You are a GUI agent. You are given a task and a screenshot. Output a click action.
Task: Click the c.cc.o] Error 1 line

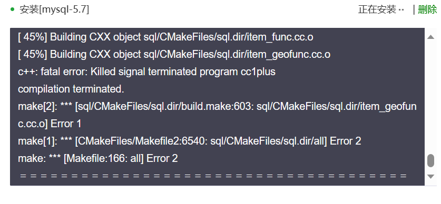pyautogui.click(x=50, y=124)
